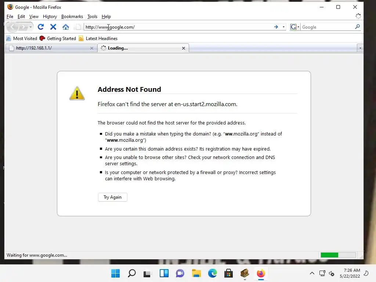
Task: Click the page loading progress bar
Action: (338, 255)
